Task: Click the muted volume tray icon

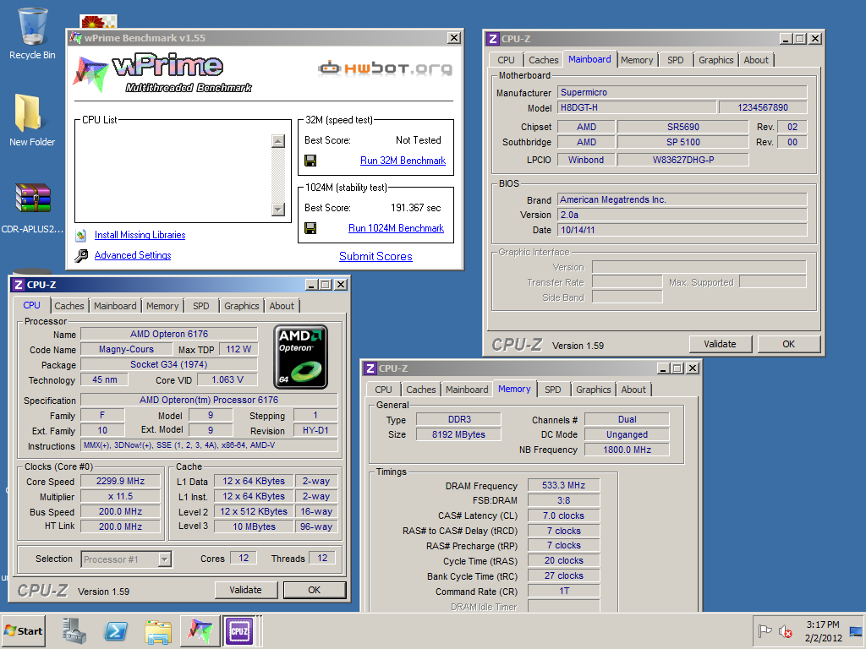Action: pyautogui.click(x=785, y=630)
